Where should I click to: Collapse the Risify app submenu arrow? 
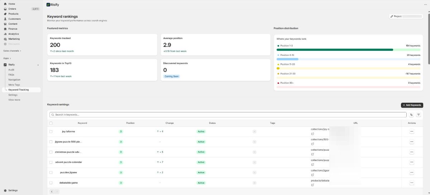click(38, 65)
